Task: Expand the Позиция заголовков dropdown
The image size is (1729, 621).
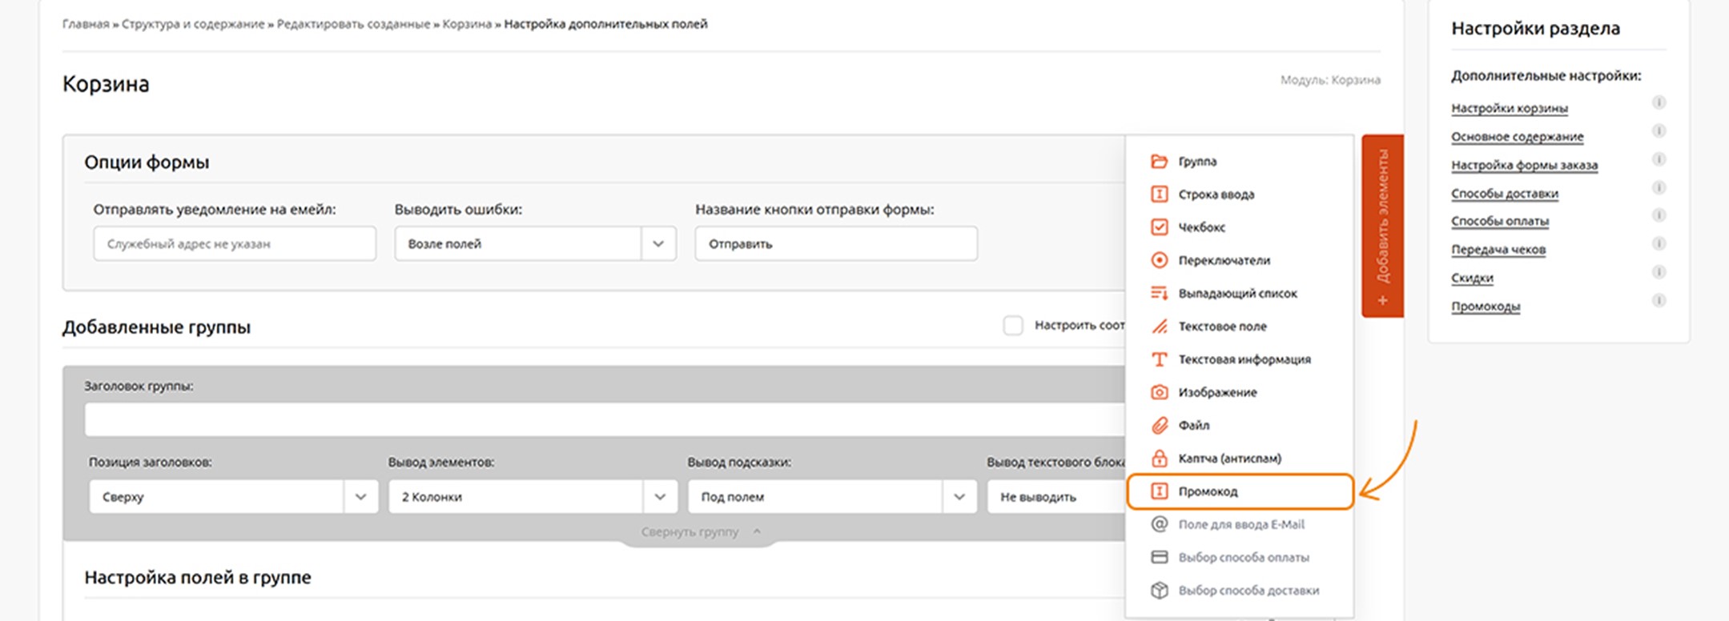Action: click(x=233, y=497)
